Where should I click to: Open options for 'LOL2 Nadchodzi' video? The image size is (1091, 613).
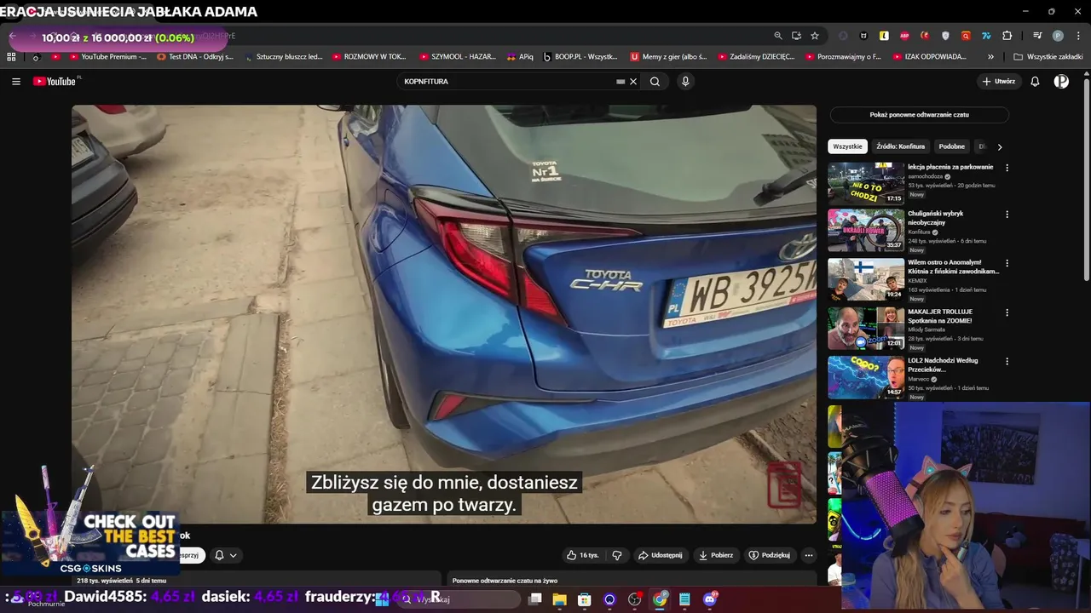pyautogui.click(x=1007, y=361)
